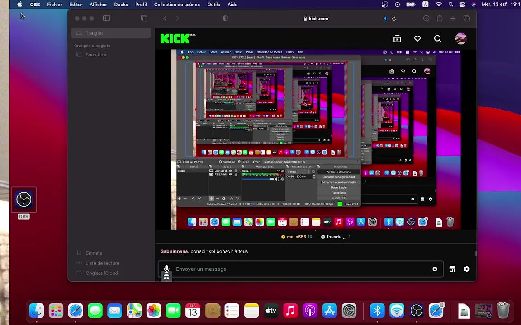This screenshot has height=325, width=521.
Task: Open the chat emoji picker
Action: pos(435,269)
